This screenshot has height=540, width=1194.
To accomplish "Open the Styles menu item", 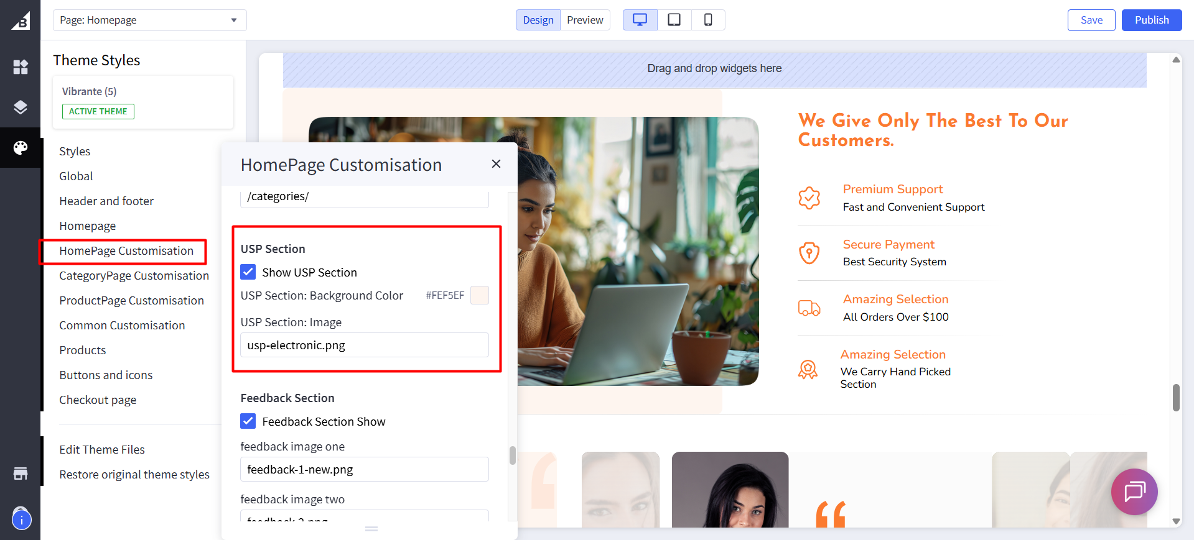I will [x=75, y=151].
